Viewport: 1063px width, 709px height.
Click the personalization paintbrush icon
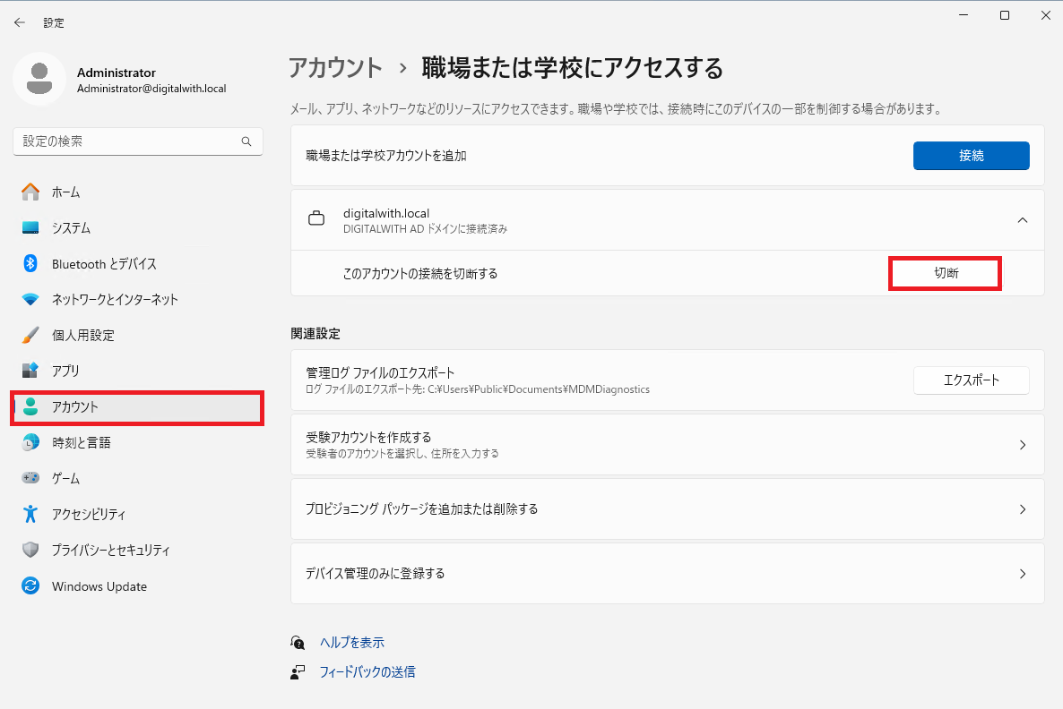click(30, 335)
